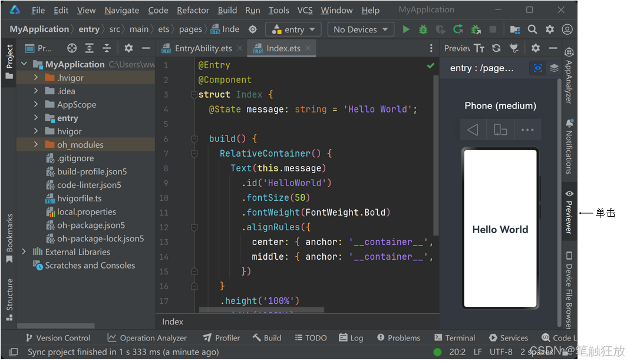Image resolution: width=627 pixels, height=361 pixels.
Task: Toggle the Bookmarks side tab
Action: point(9,239)
